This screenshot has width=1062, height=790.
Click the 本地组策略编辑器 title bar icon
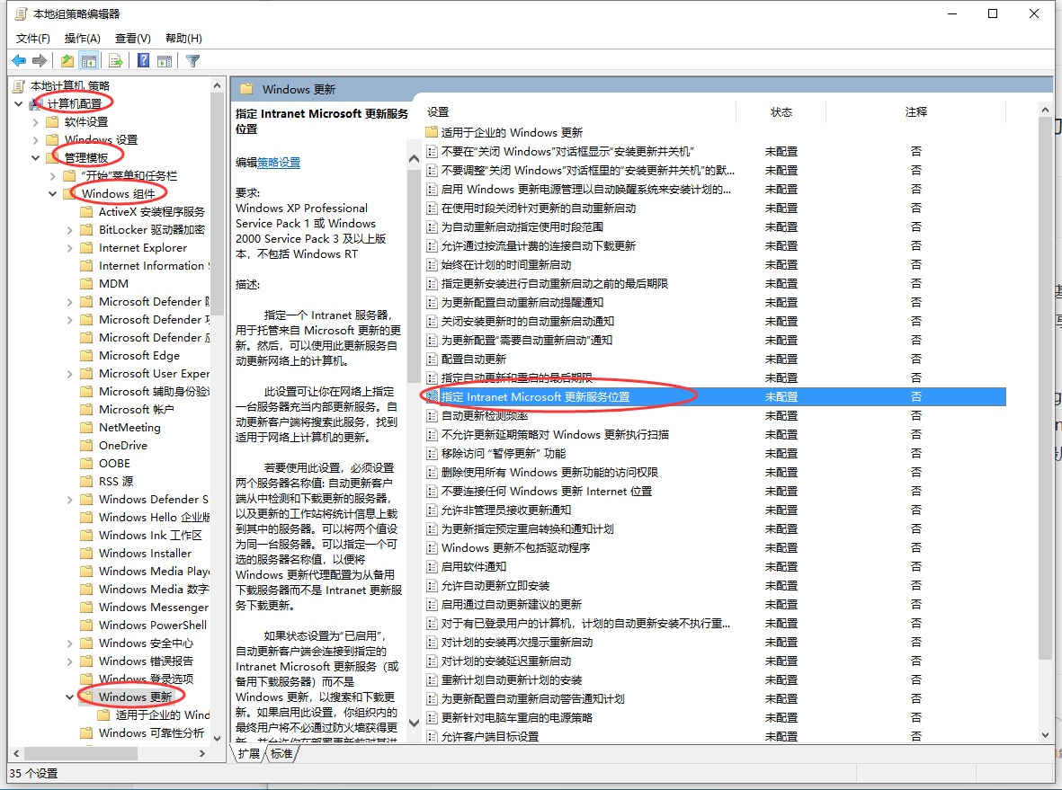(21, 13)
